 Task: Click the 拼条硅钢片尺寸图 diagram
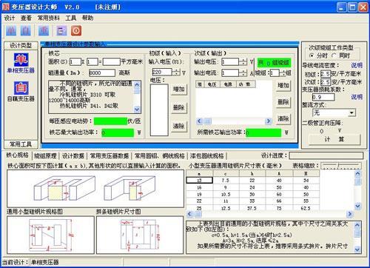pyautogui.click(x=140, y=235)
